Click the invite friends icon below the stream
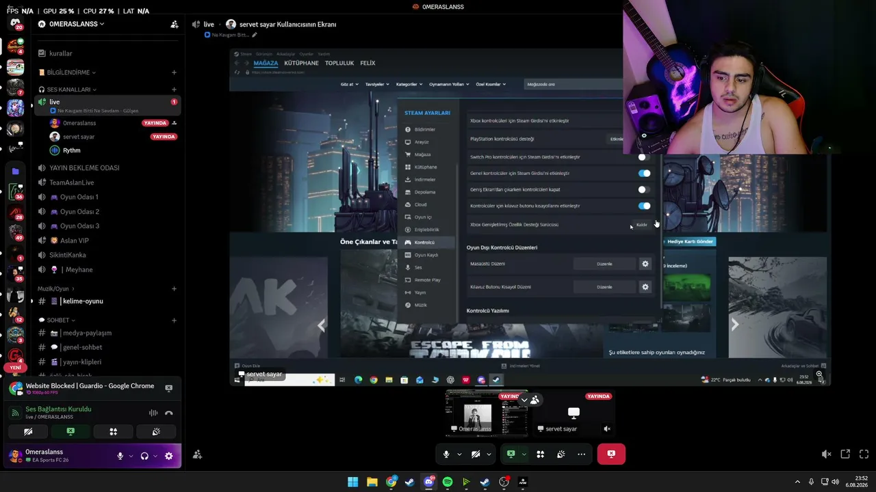 pos(197,454)
